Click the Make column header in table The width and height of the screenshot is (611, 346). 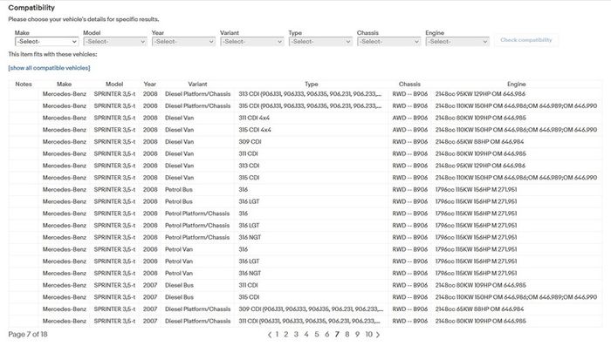65,84
